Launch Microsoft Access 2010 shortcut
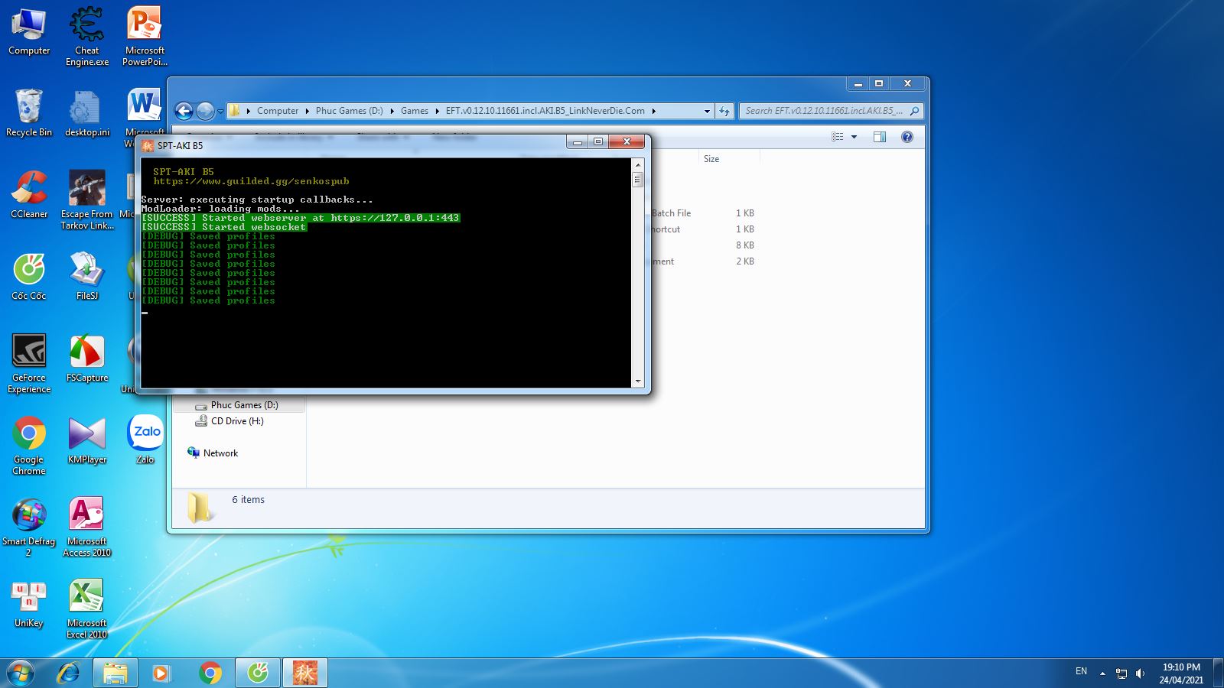 tap(87, 527)
